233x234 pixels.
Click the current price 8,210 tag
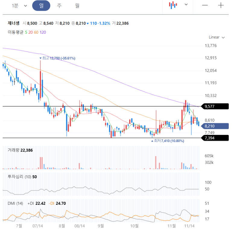pos(215,126)
